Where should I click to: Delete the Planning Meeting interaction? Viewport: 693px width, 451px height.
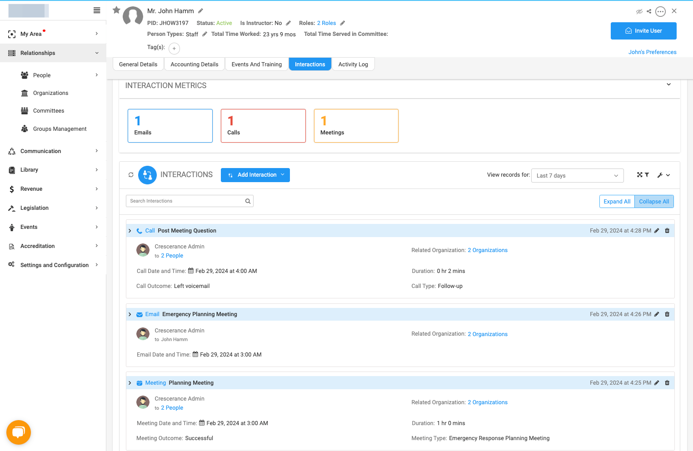(667, 383)
